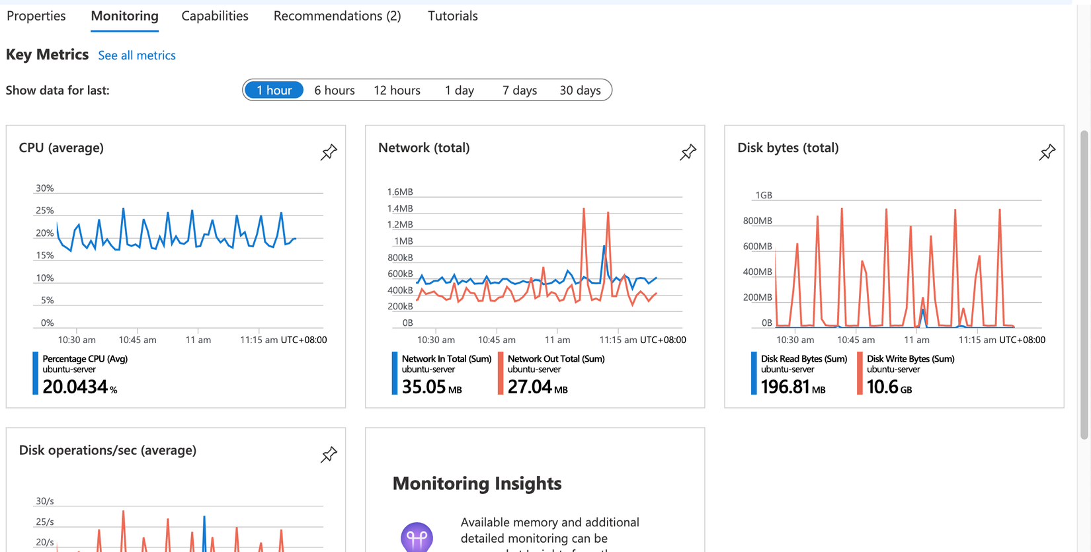This screenshot has height=552, width=1091.
Task: Show data for last 30 days
Action: tap(580, 90)
